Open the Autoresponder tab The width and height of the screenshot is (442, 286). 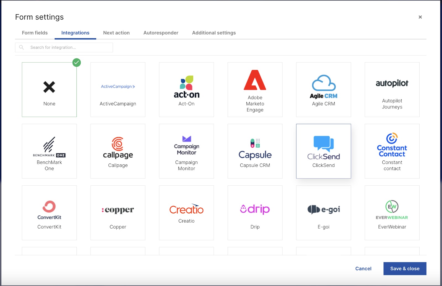[161, 33]
